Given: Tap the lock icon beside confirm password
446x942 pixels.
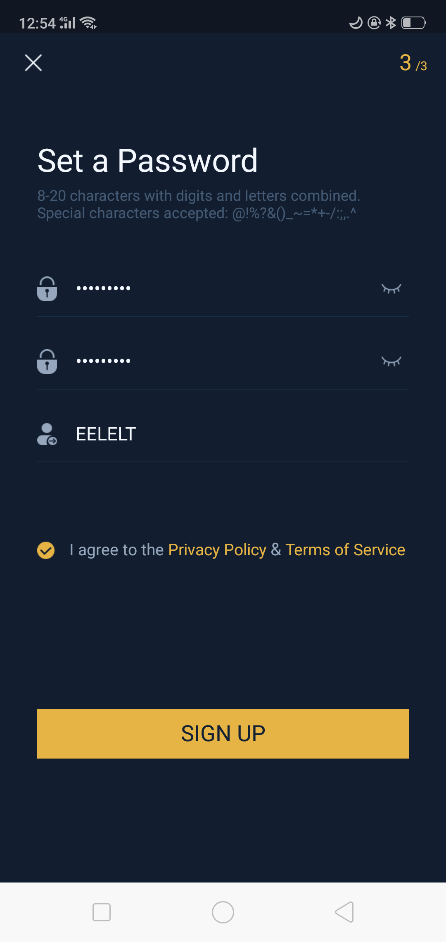Looking at the screenshot, I should pos(47,362).
